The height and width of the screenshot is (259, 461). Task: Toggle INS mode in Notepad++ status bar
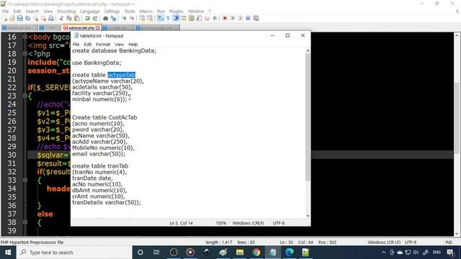point(449,242)
